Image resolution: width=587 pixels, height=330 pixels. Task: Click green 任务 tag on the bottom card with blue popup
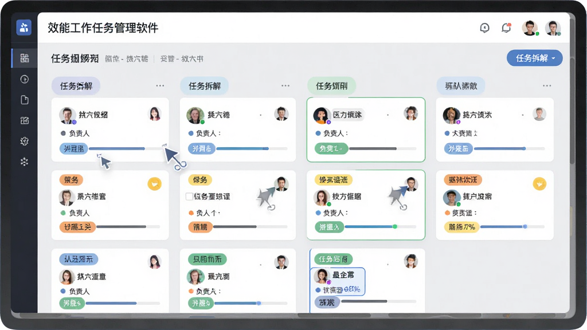click(333, 259)
